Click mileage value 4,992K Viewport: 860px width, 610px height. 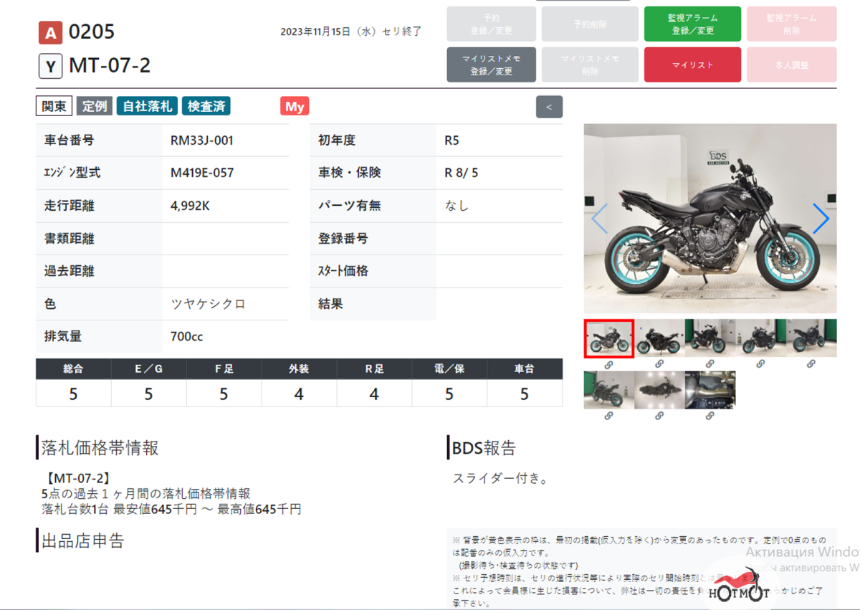(191, 206)
